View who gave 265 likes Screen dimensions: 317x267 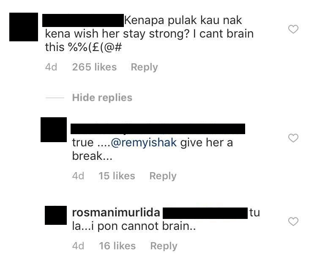pyautogui.click(x=94, y=67)
